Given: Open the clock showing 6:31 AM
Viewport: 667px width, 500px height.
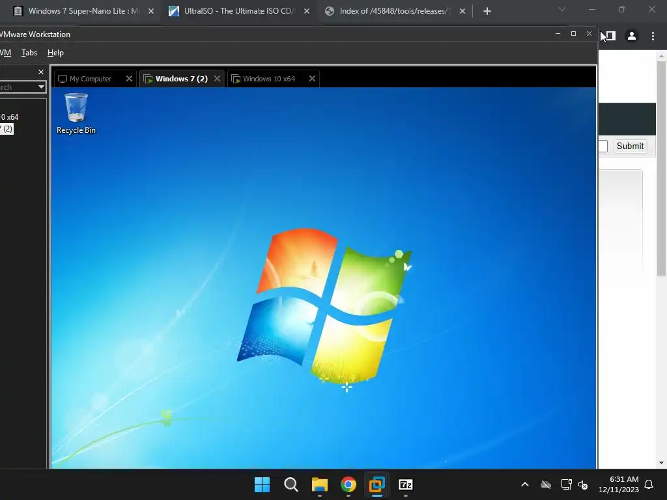Looking at the screenshot, I should click(x=619, y=484).
